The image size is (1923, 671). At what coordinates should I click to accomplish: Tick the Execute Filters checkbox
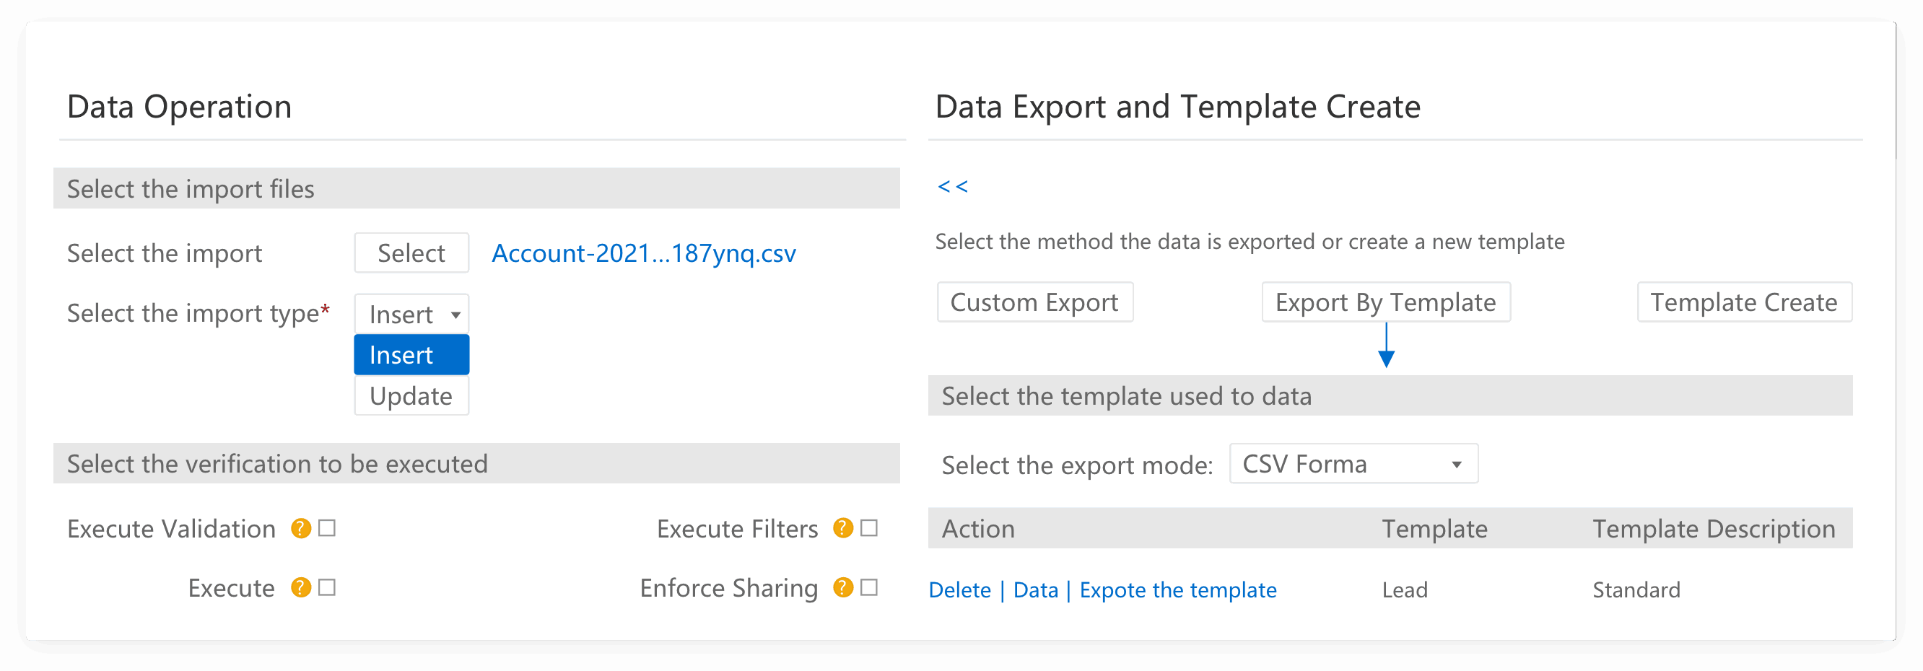coord(869,528)
